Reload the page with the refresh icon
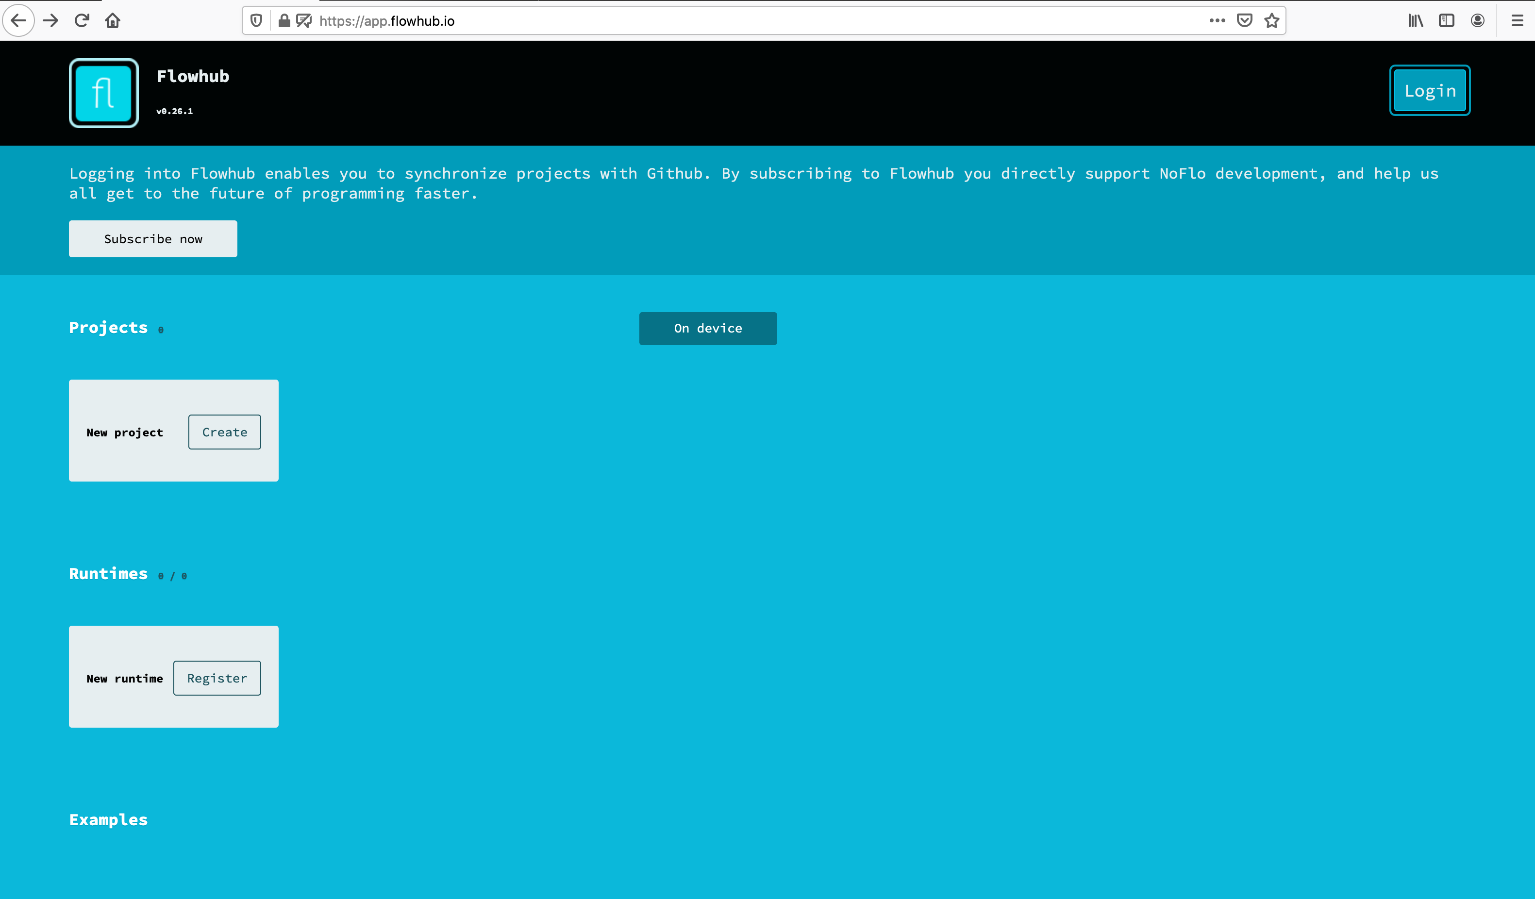This screenshot has height=899, width=1535. pyautogui.click(x=82, y=21)
